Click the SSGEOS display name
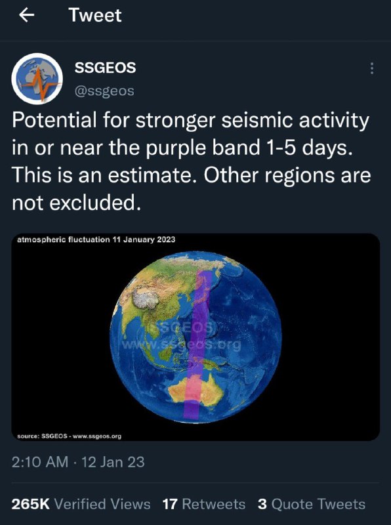Screen dimensions: 391x525 pyautogui.click(x=105, y=68)
